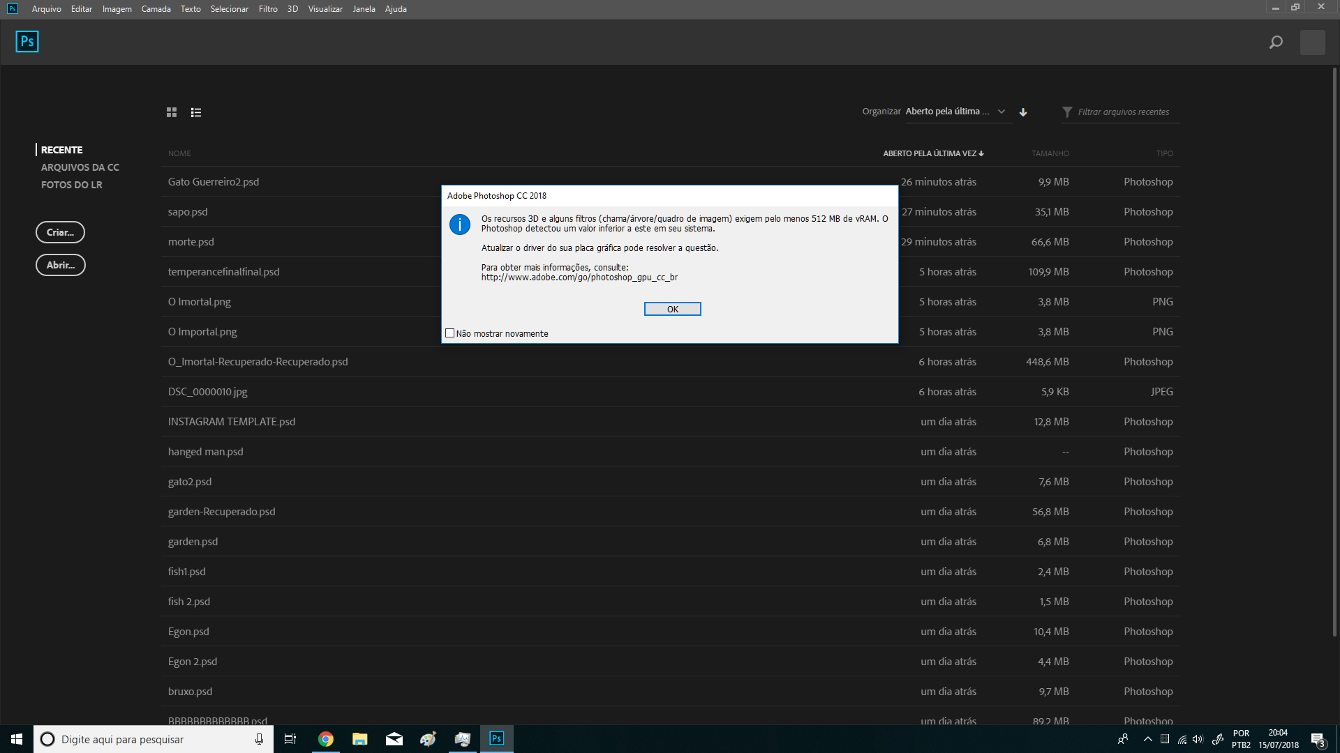Viewport: 1340px width, 753px height.
Task: Open the network Wi-Fi tray icon
Action: [1182, 739]
